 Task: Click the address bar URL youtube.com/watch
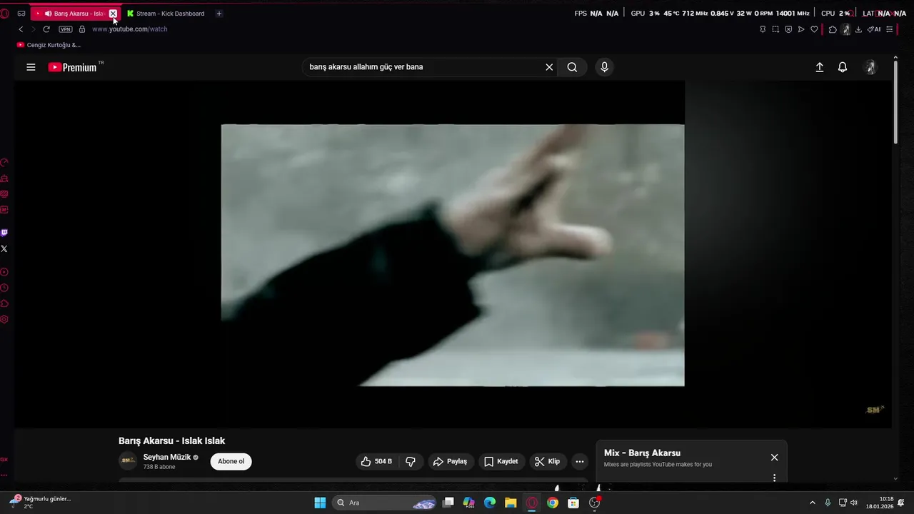(129, 29)
